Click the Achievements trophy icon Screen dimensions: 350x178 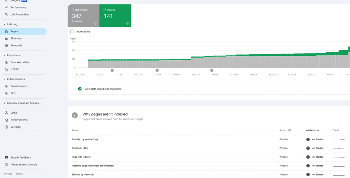[6, 120]
